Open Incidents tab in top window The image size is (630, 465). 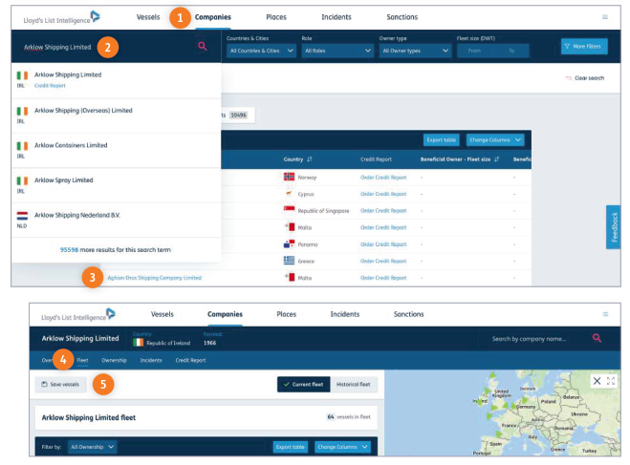tap(337, 17)
